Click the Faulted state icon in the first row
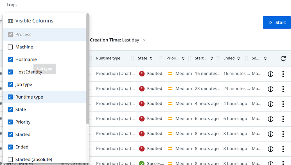 142,73
